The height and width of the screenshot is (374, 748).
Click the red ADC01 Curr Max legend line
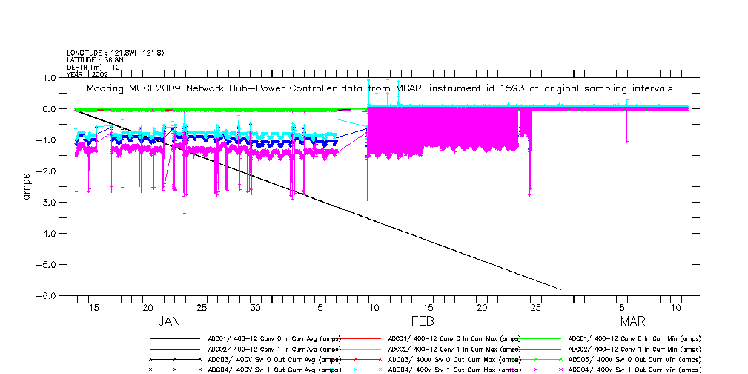(x=354, y=338)
